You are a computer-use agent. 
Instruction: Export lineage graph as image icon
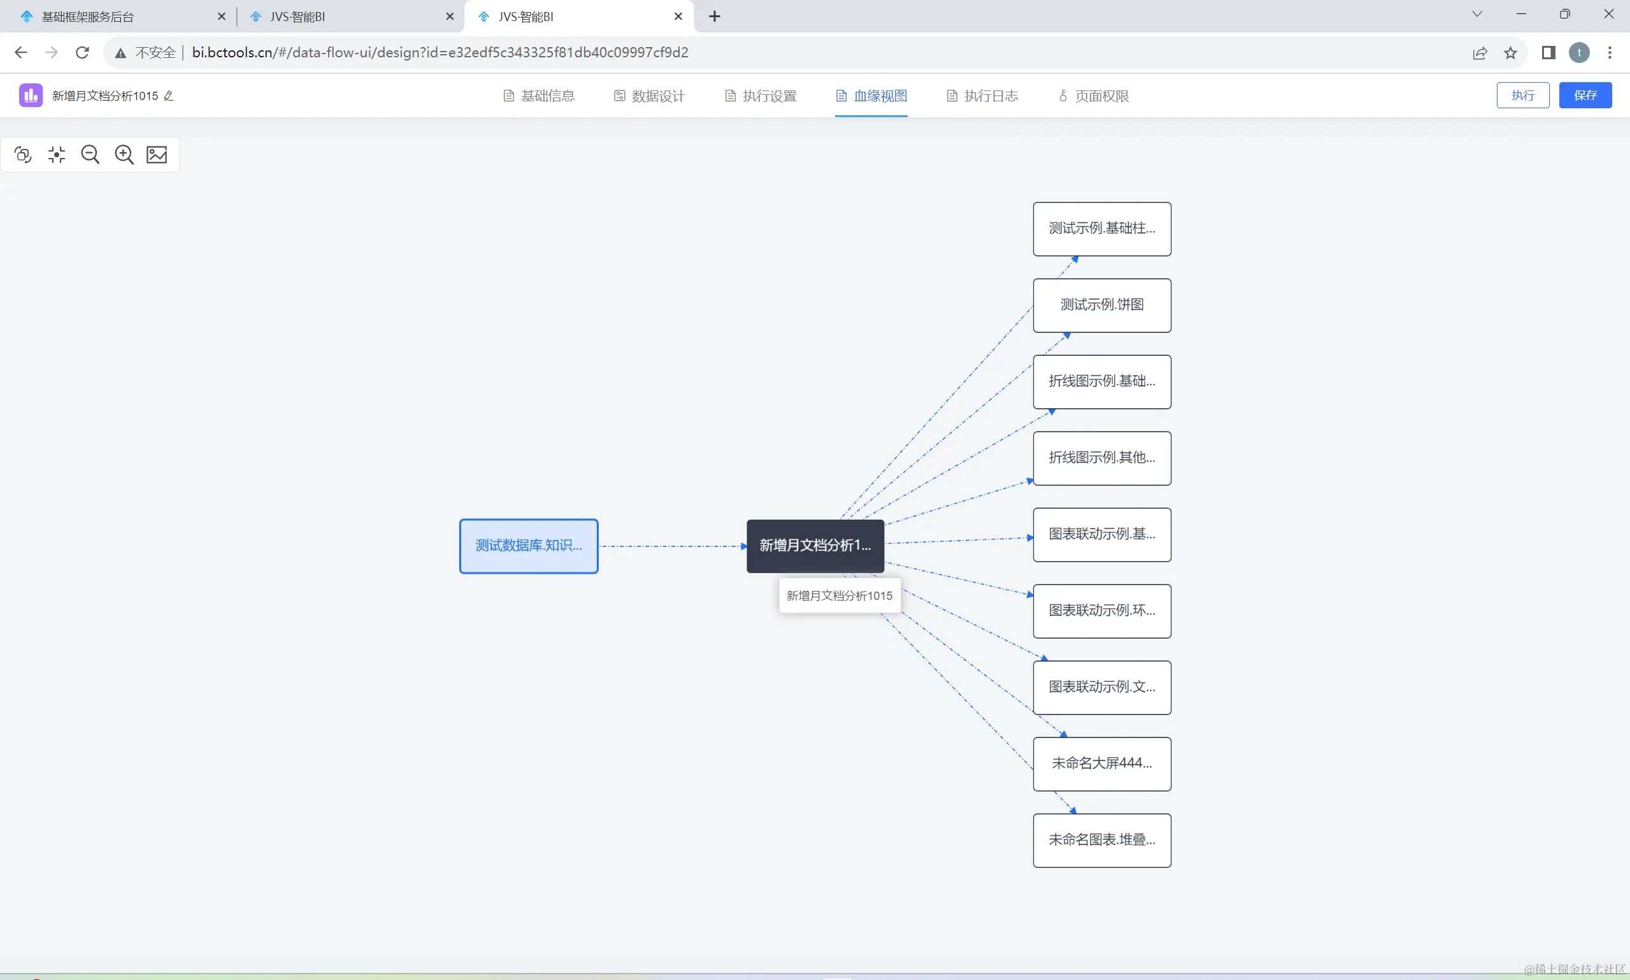(x=157, y=155)
